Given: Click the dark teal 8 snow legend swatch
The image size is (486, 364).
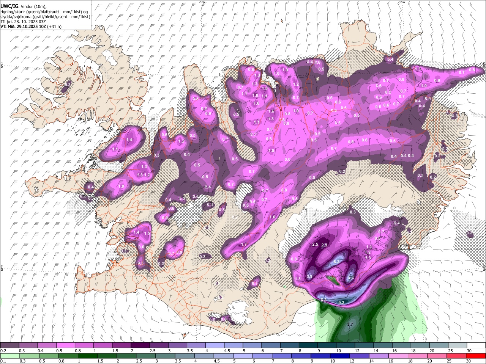Looking at the screenshot, I should 308,345.
